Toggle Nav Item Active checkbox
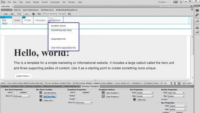The image size is (200, 113). (14, 93)
